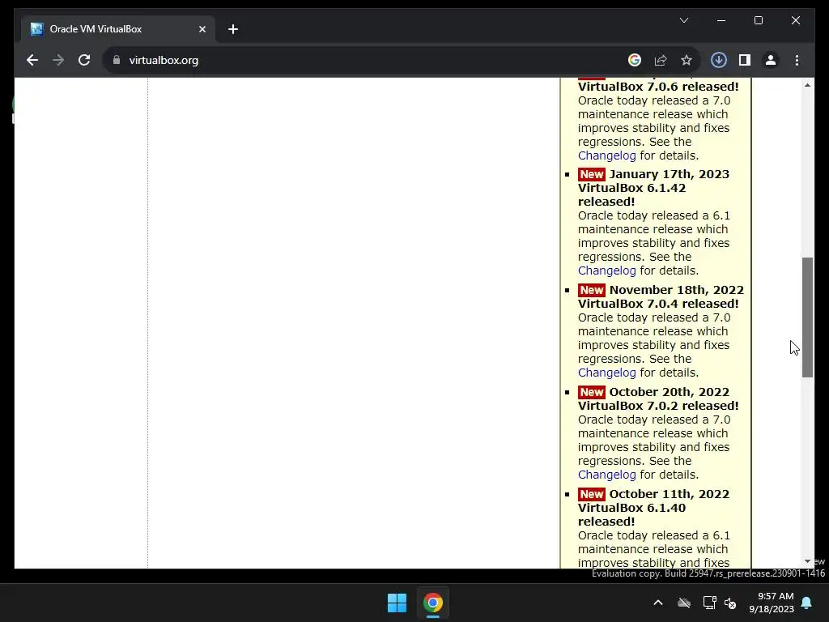Viewport: 829px width, 622px height.
Task: Click the VirtualBox 7.0.4 released! heading
Action: click(658, 304)
